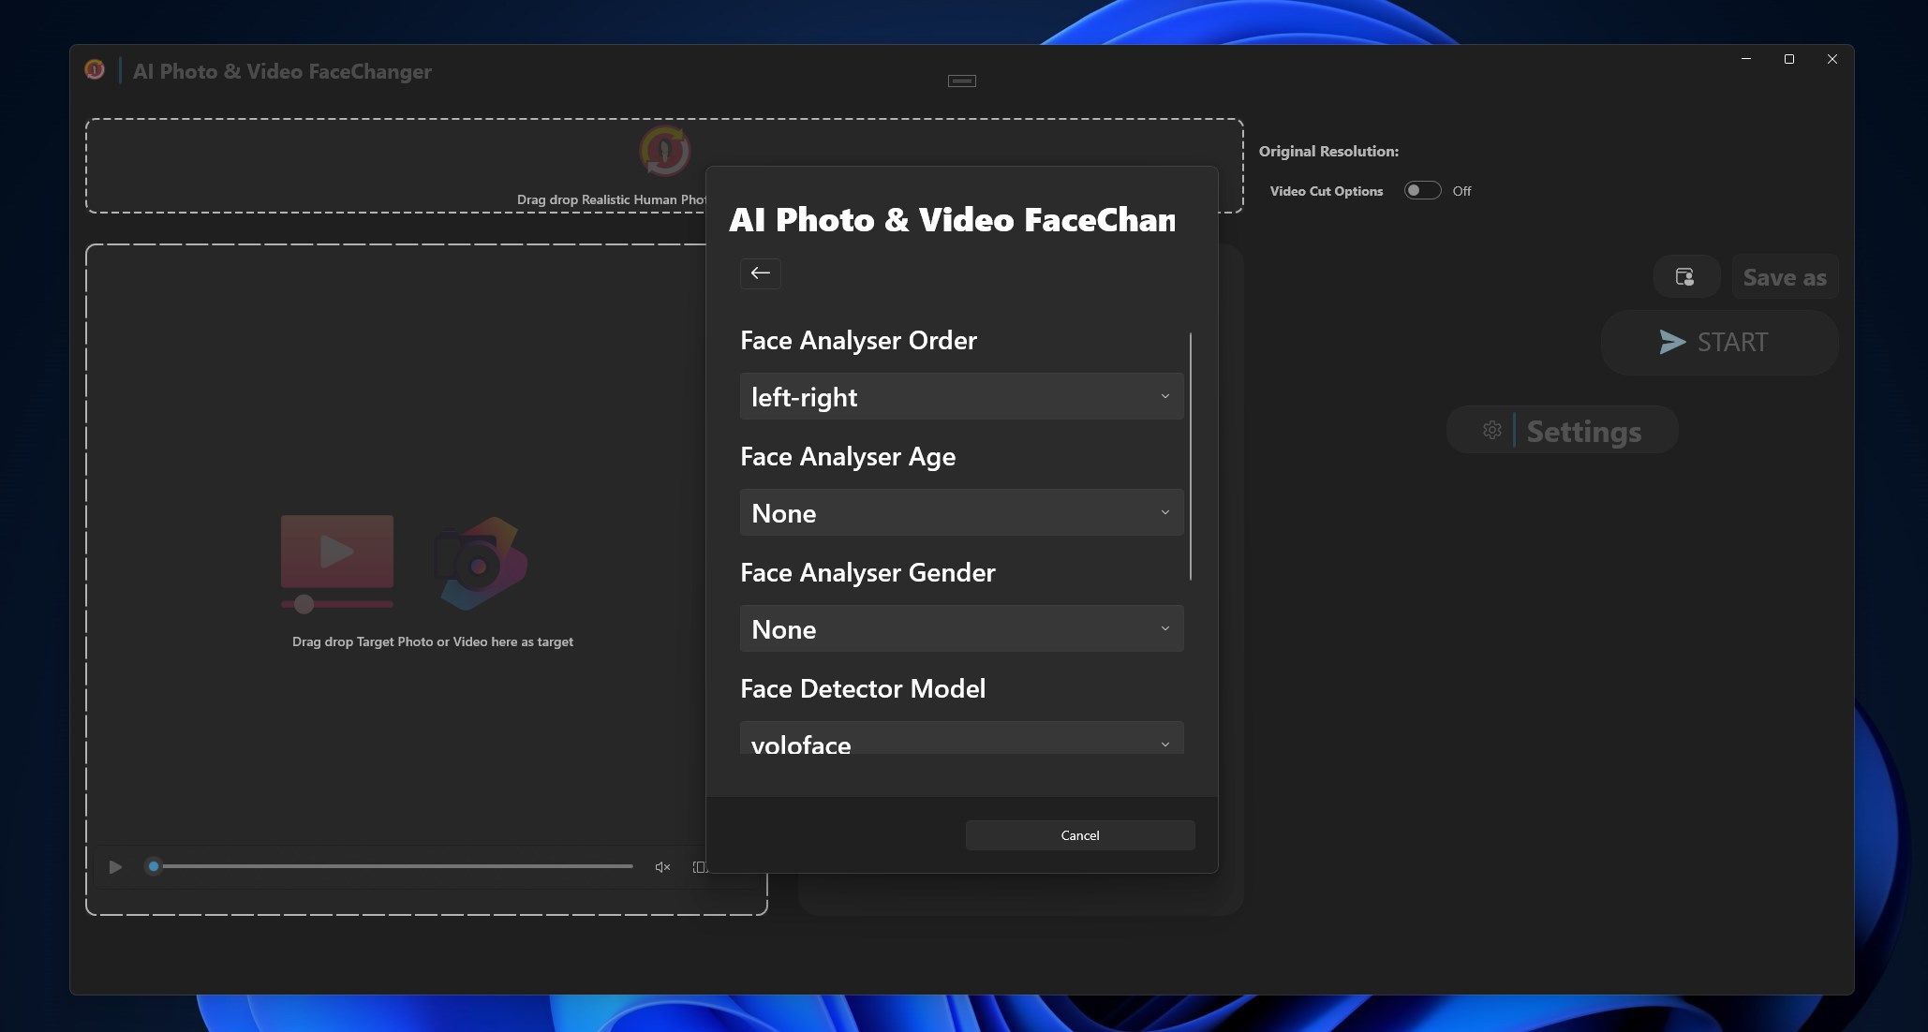This screenshot has width=1928, height=1032.
Task: Click the paper plane icon on the START button
Action: point(1671,343)
